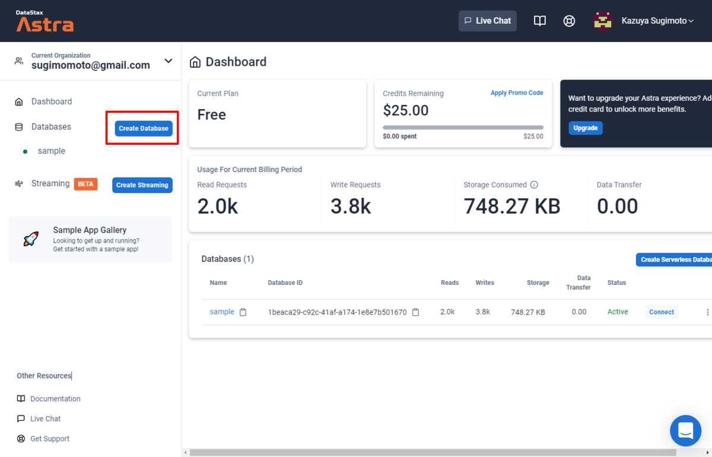Viewport: 712px width, 457px height.
Task: Click the Live Chat speech icon in sidebar
Action: pos(21,418)
